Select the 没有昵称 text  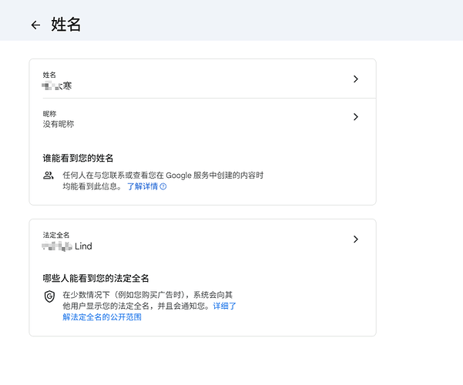(59, 124)
